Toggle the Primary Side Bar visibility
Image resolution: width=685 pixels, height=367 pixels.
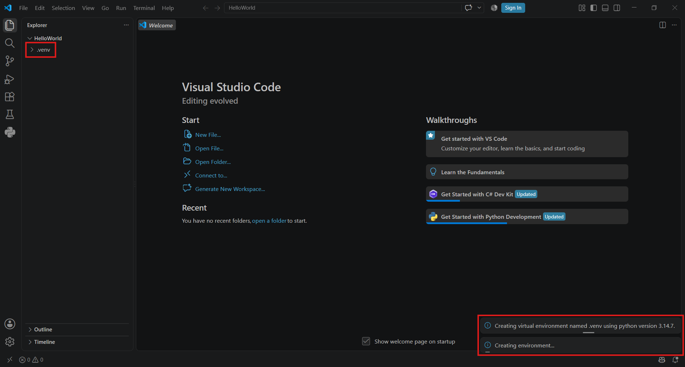pos(594,8)
